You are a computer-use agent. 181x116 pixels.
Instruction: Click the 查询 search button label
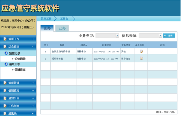170,36
